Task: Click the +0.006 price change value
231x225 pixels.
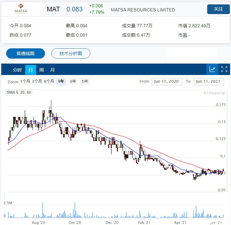Action: [96, 6]
